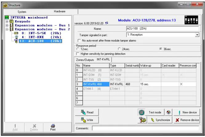Screen dimensions: 205x137
Task: Click the Type column header
Action: coord(117,66)
